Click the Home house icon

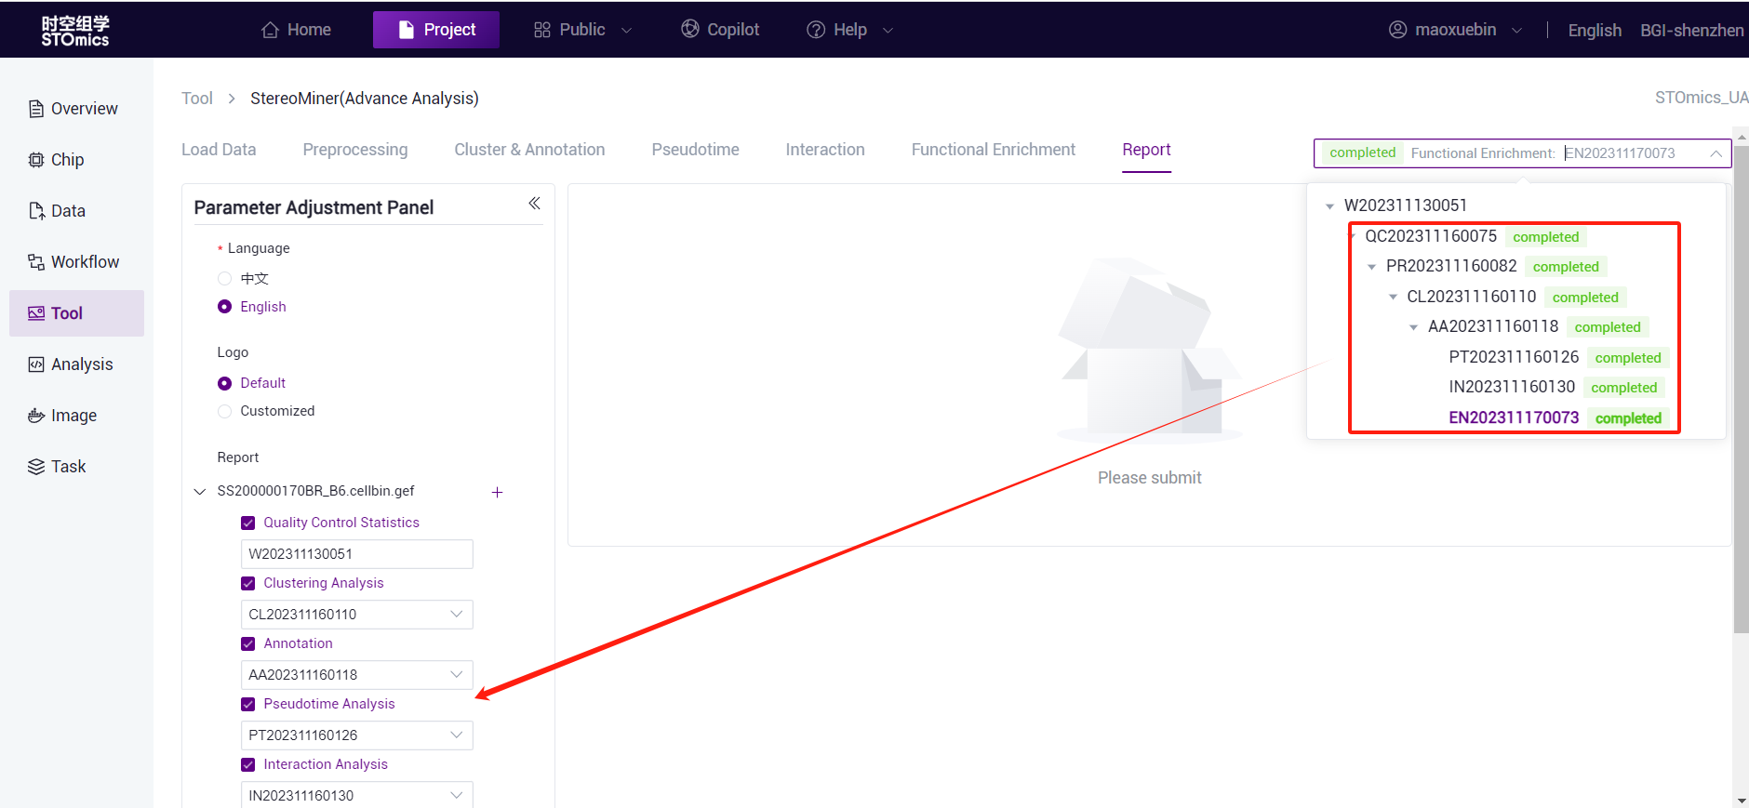(270, 30)
